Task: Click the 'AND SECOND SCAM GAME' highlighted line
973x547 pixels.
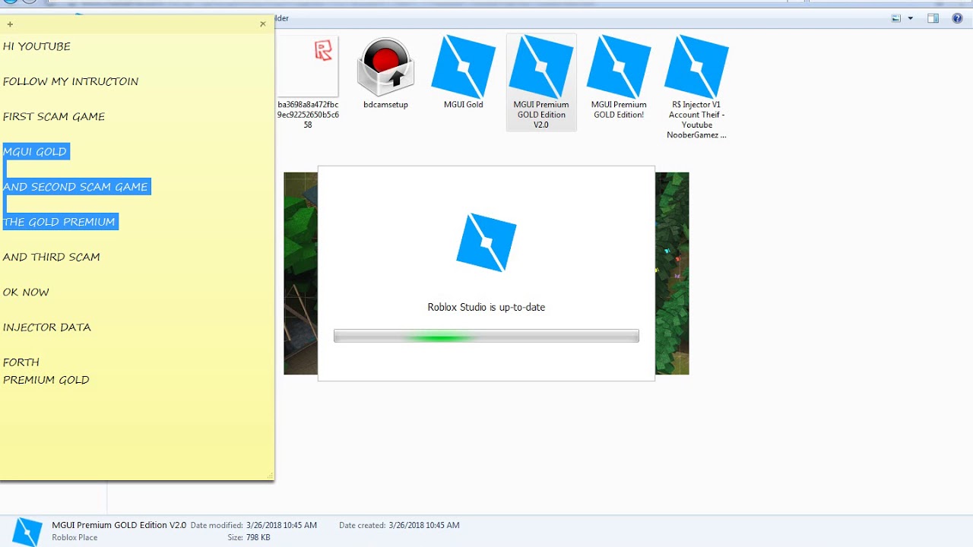Action: (75, 186)
